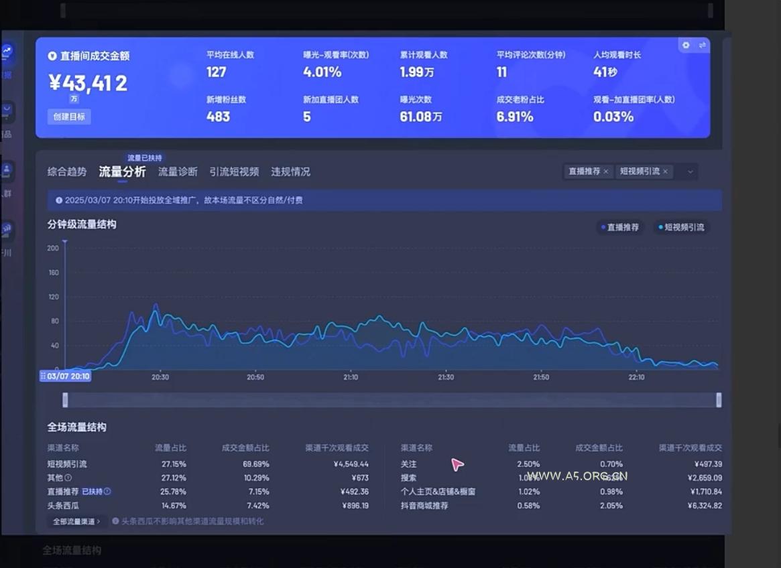
Task: Click the yen icon beside 直播间成交金额
Action: tap(52, 56)
